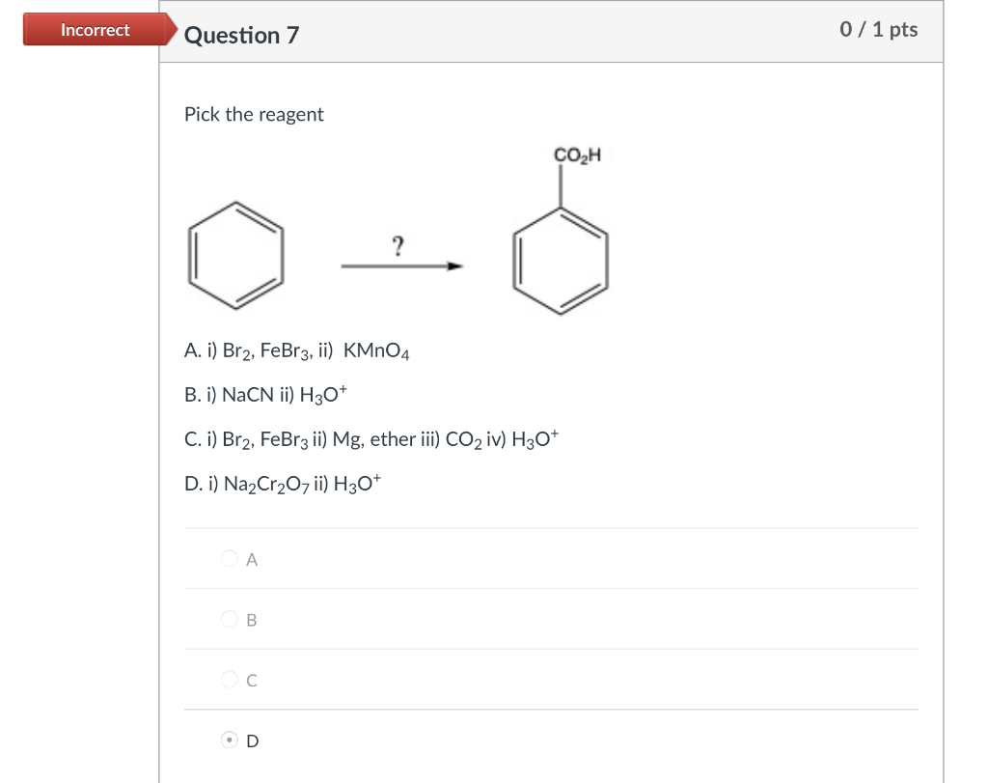
Task: Click answer text option A with KMnO4
Action: click(296, 350)
